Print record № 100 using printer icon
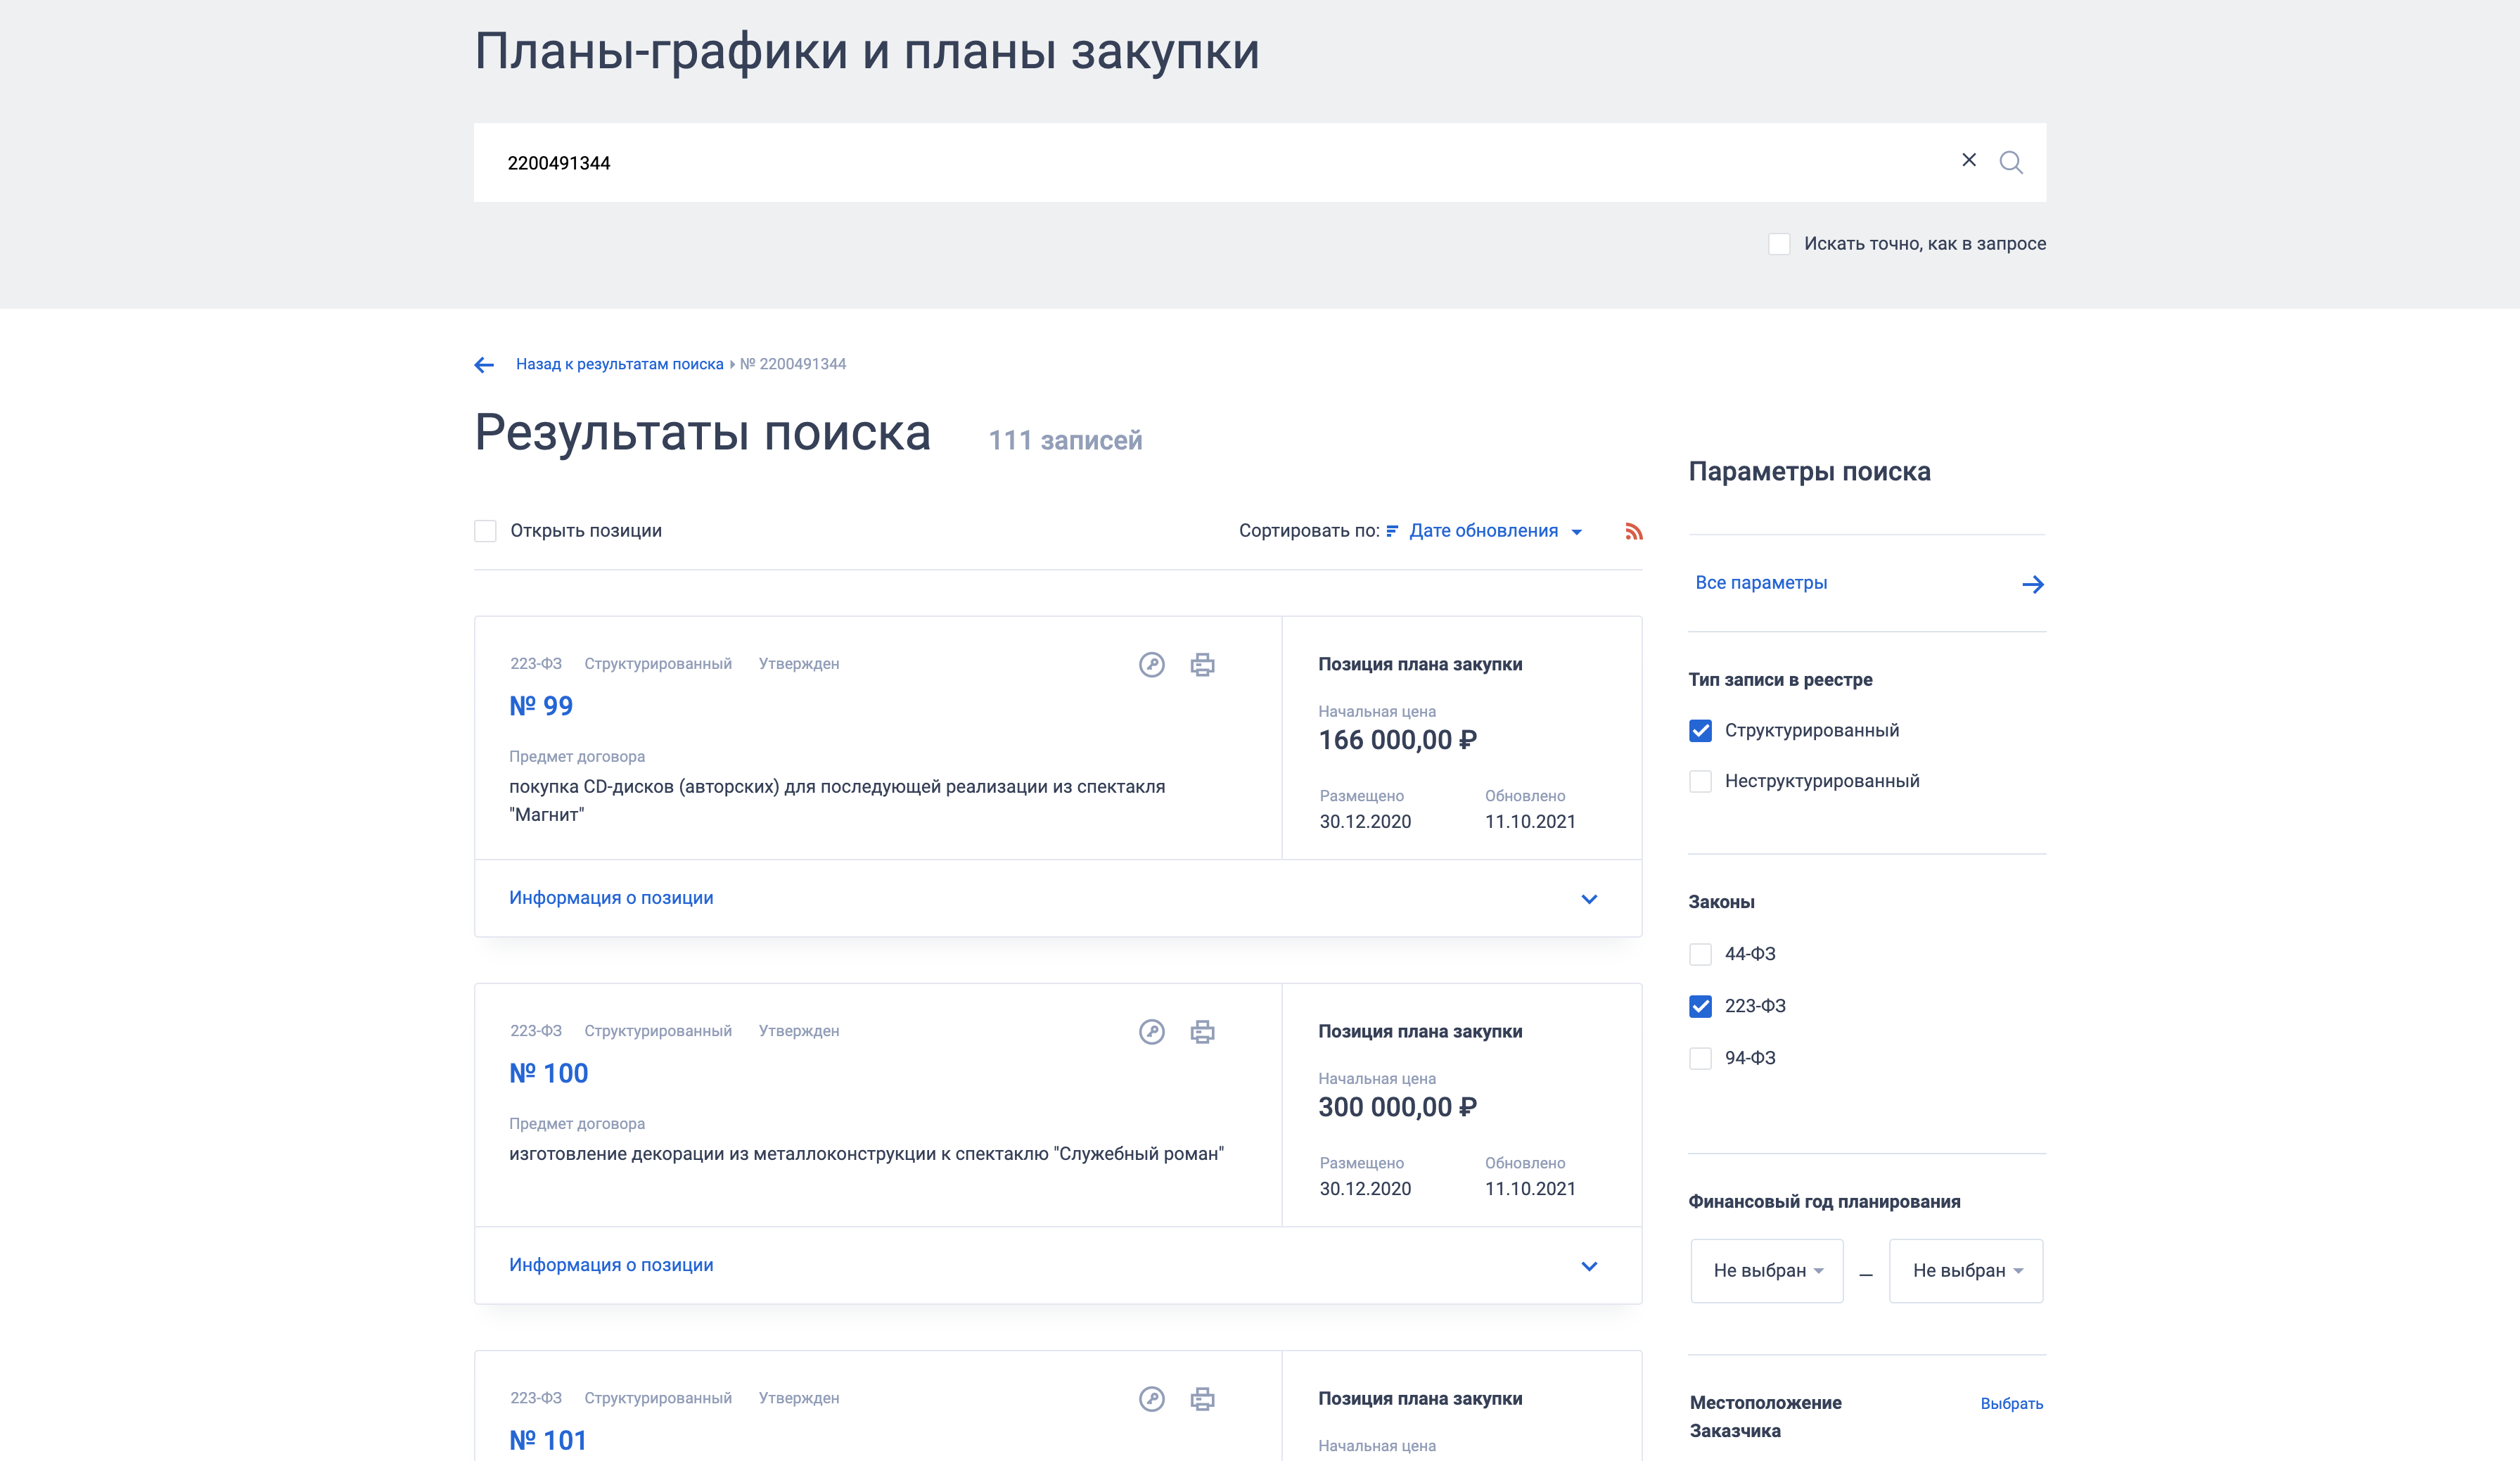 click(1202, 1032)
